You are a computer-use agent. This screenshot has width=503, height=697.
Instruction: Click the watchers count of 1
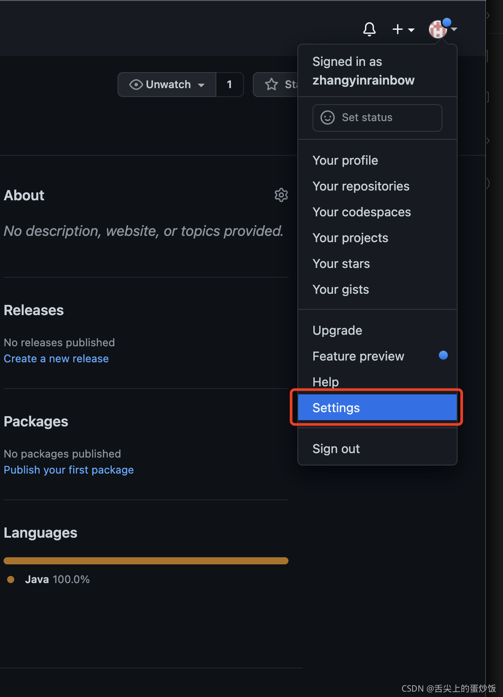[229, 85]
